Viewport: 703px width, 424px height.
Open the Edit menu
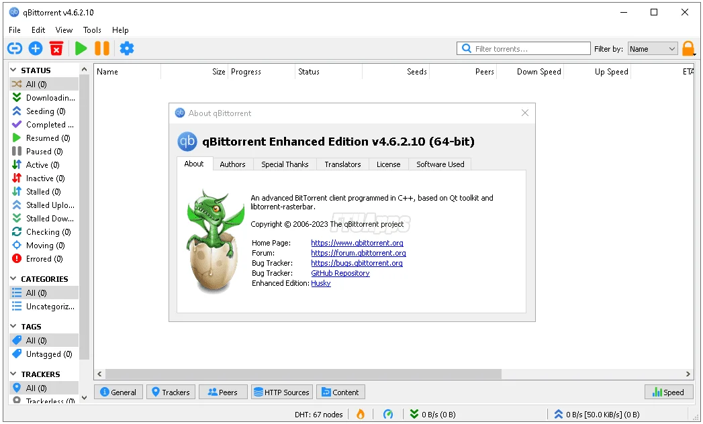pyautogui.click(x=38, y=30)
